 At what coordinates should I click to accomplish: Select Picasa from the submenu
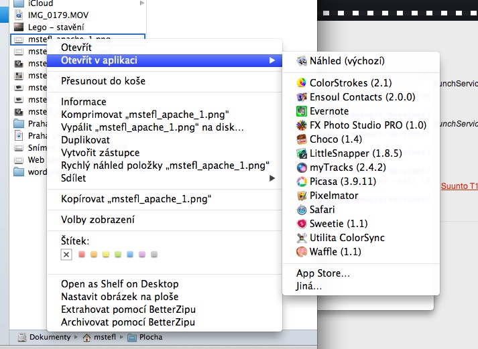tap(332, 182)
